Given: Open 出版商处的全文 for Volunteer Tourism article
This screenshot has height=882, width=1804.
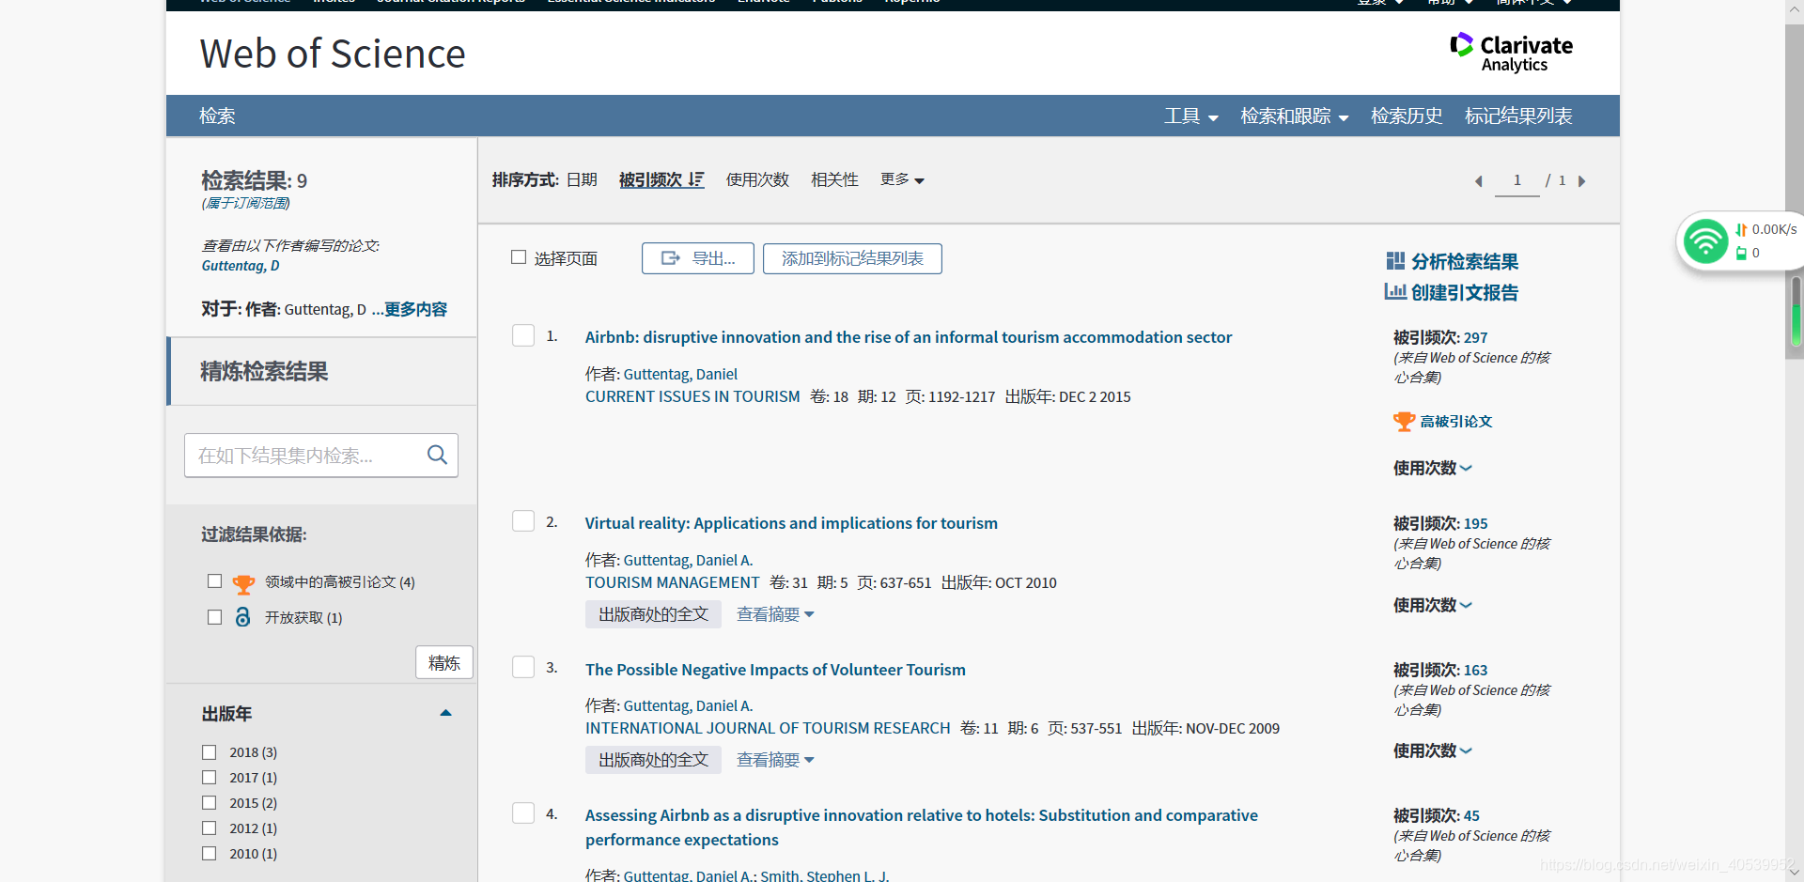Looking at the screenshot, I should point(653,760).
